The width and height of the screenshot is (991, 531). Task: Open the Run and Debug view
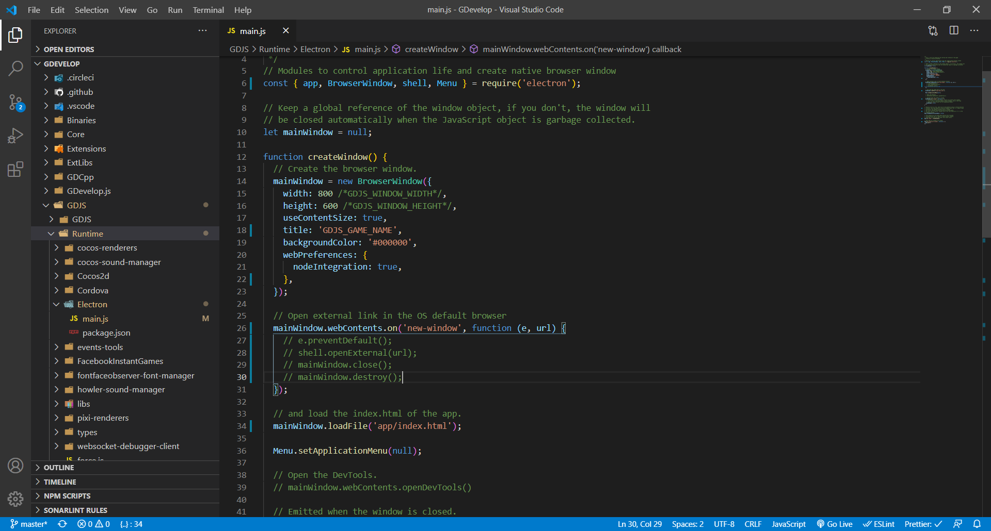(15, 136)
